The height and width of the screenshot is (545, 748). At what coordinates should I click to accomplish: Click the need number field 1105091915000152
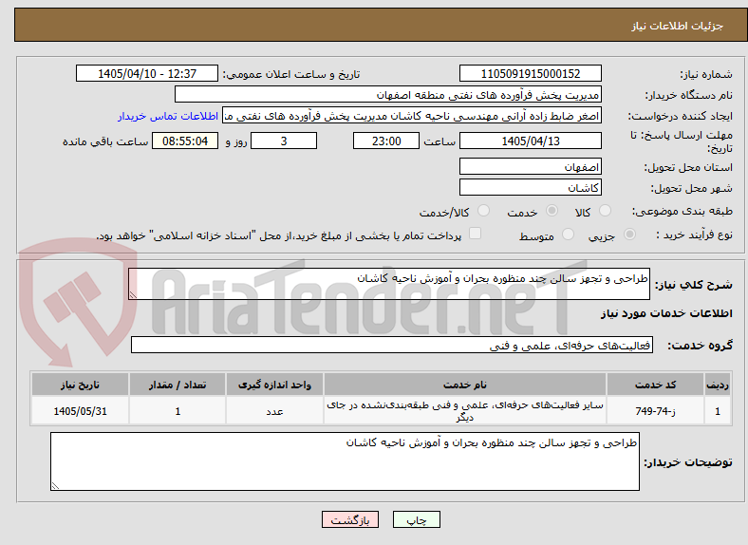(x=530, y=73)
